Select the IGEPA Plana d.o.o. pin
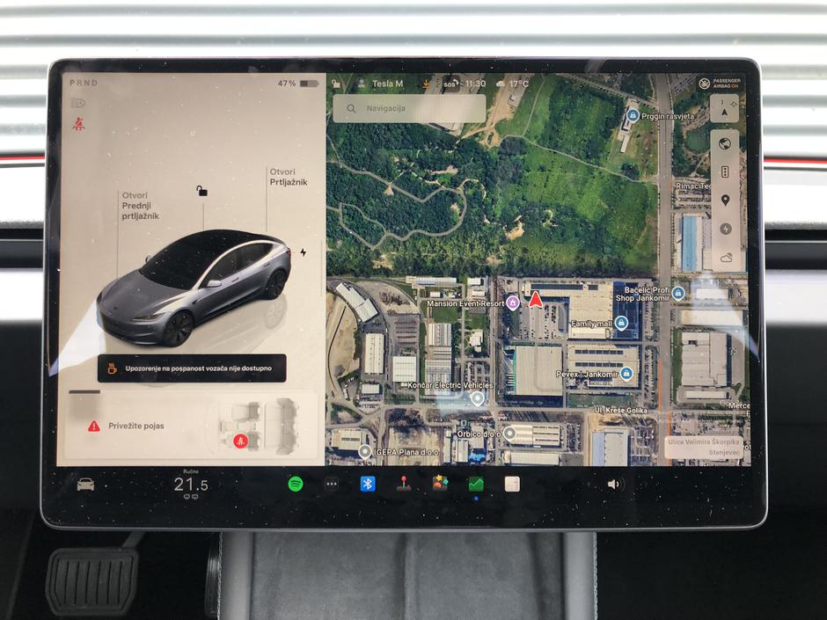The height and width of the screenshot is (620, 827). click(365, 452)
